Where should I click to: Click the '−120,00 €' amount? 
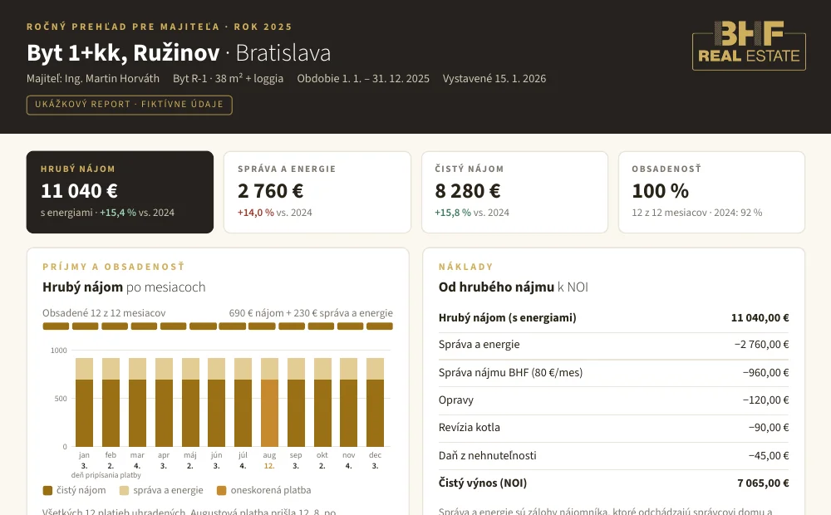(x=766, y=400)
